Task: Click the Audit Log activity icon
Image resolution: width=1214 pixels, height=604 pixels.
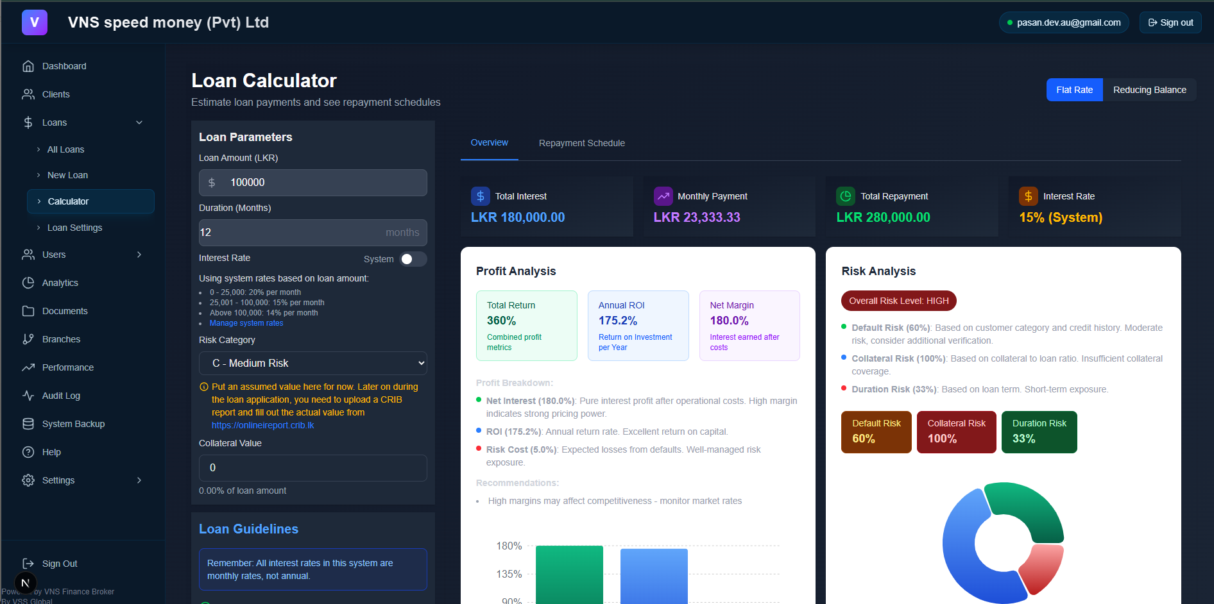Action: [28, 396]
